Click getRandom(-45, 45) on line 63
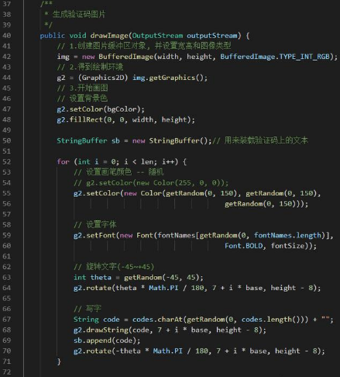Image resolution: width=340 pixels, height=377 pixels. click(162, 278)
